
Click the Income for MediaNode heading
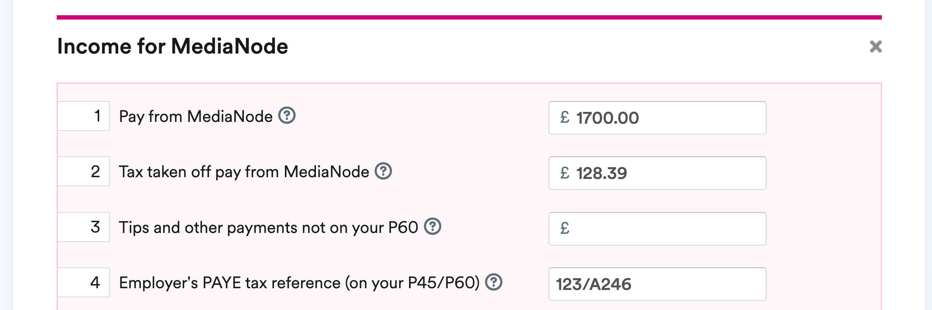coord(174,46)
